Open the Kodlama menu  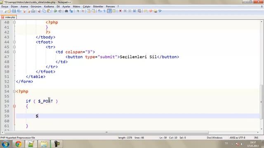click(x=49, y=7)
